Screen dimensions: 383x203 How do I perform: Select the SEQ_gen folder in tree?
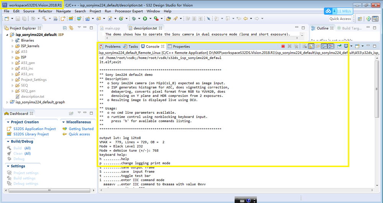pos(28,91)
